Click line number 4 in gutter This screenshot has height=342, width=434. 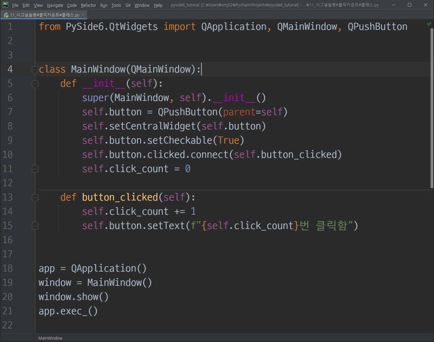[x=10, y=69]
